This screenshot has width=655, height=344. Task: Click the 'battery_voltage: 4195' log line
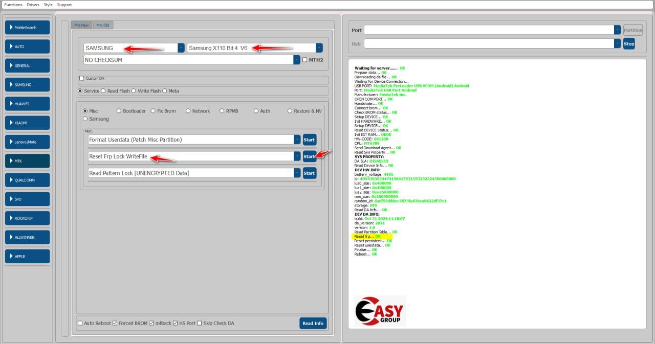[374, 174]
